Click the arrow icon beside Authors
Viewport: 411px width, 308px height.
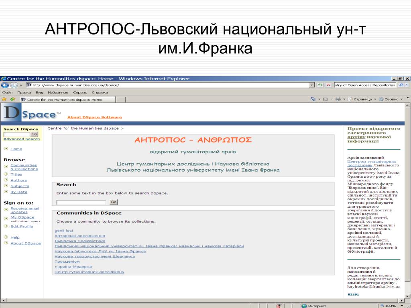pos(6,180)
